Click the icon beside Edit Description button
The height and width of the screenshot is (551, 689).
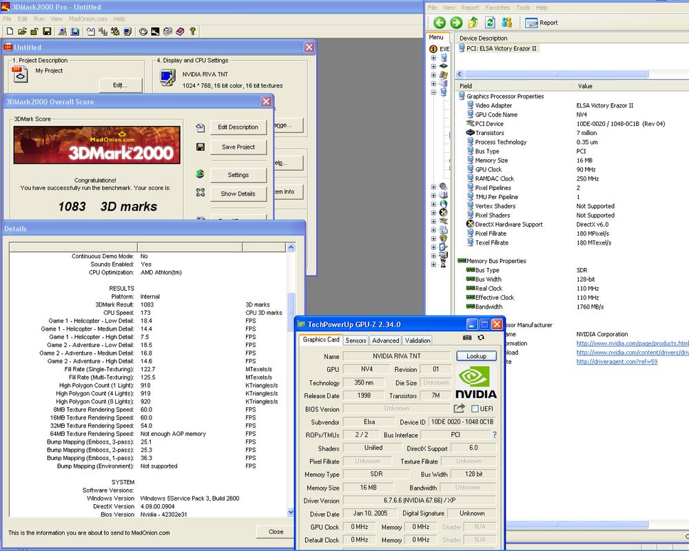[200, 127]
